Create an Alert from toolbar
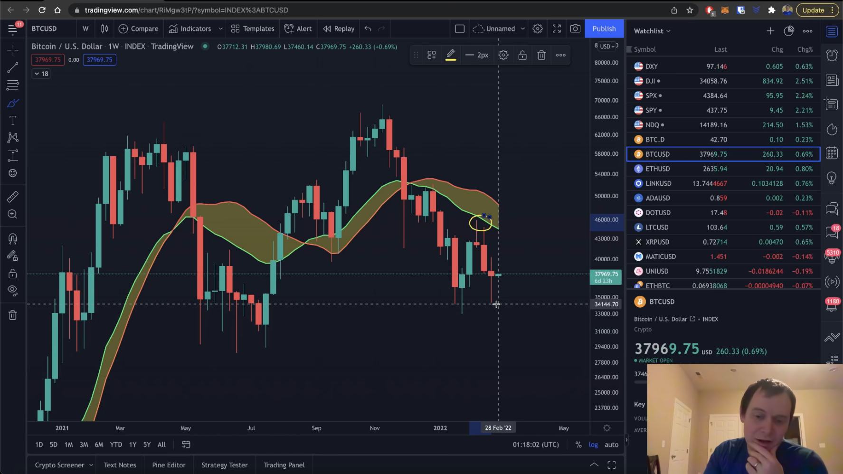 298,28
